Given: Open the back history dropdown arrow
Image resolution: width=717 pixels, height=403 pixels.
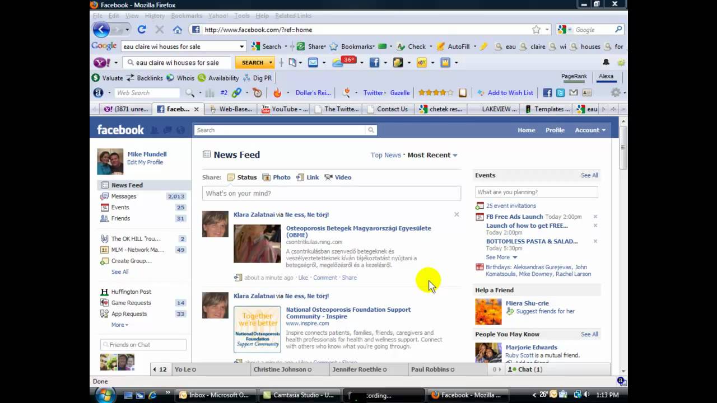Looking at the screenshot, I should tap(127, 30).
